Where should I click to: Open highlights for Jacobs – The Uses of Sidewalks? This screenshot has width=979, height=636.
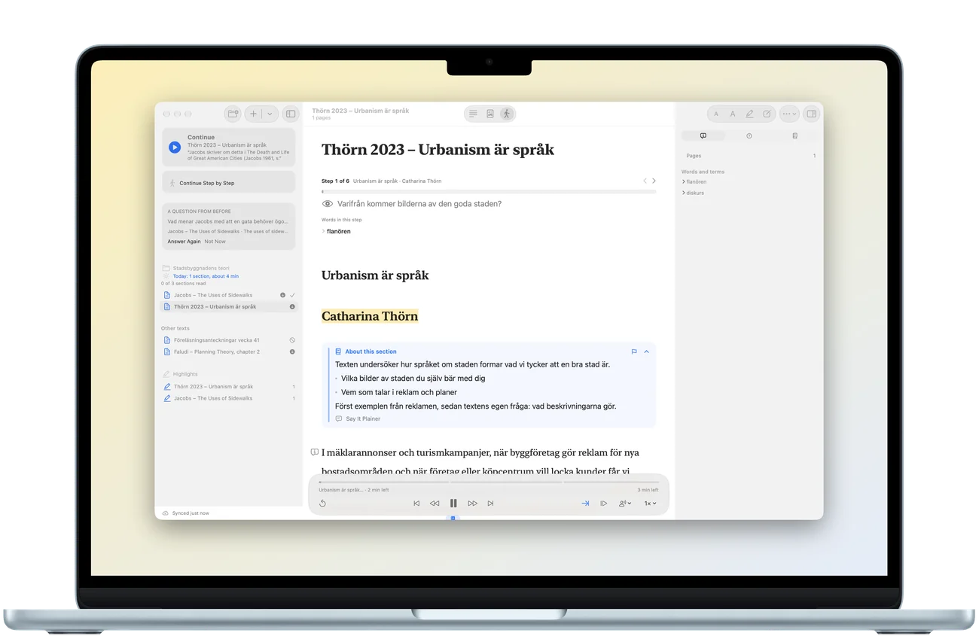tap(229, 398)
